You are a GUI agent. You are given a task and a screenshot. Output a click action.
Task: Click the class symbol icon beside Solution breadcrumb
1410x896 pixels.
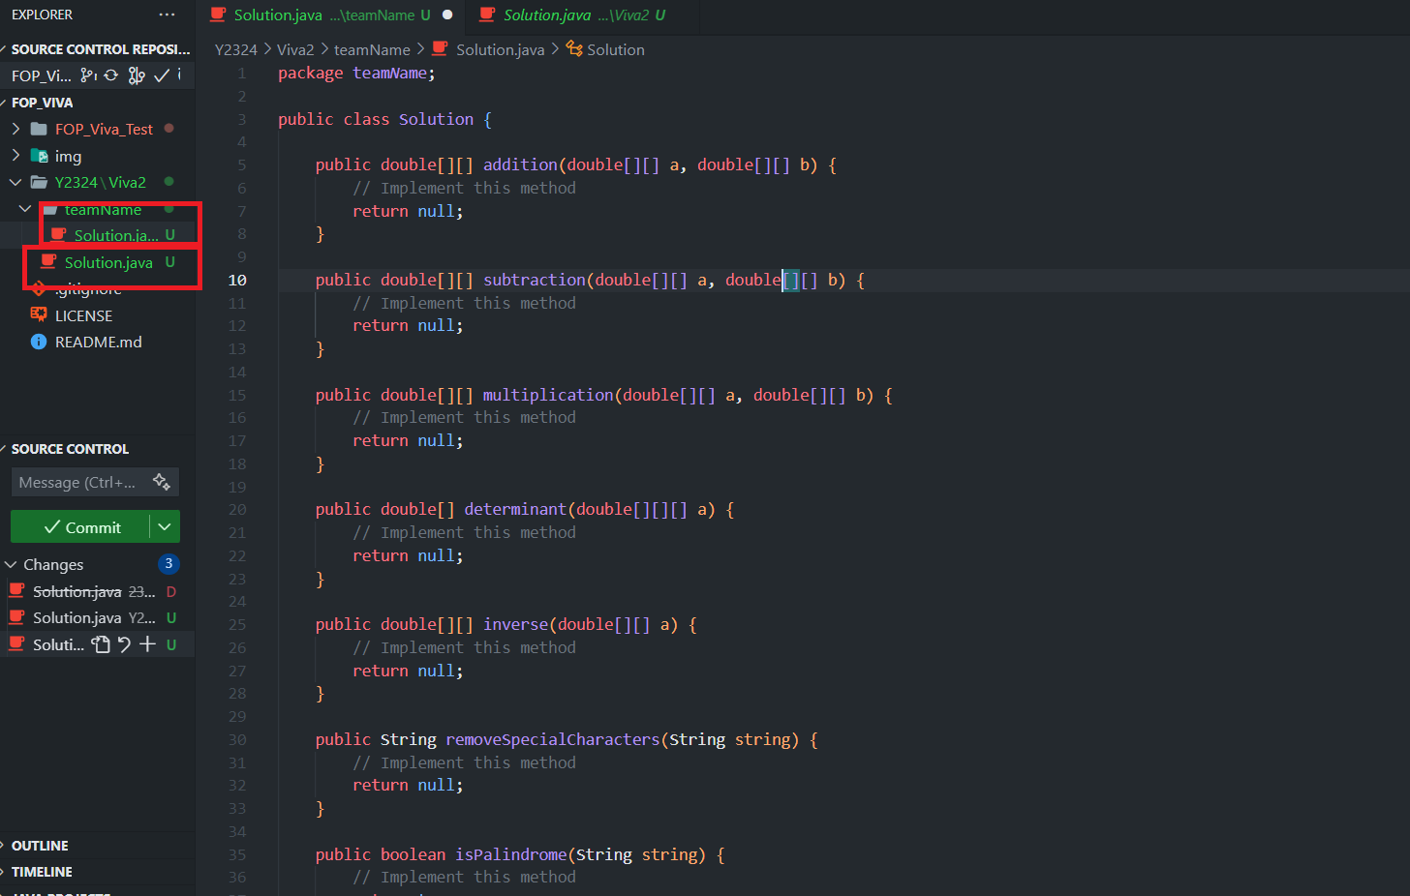574,48
